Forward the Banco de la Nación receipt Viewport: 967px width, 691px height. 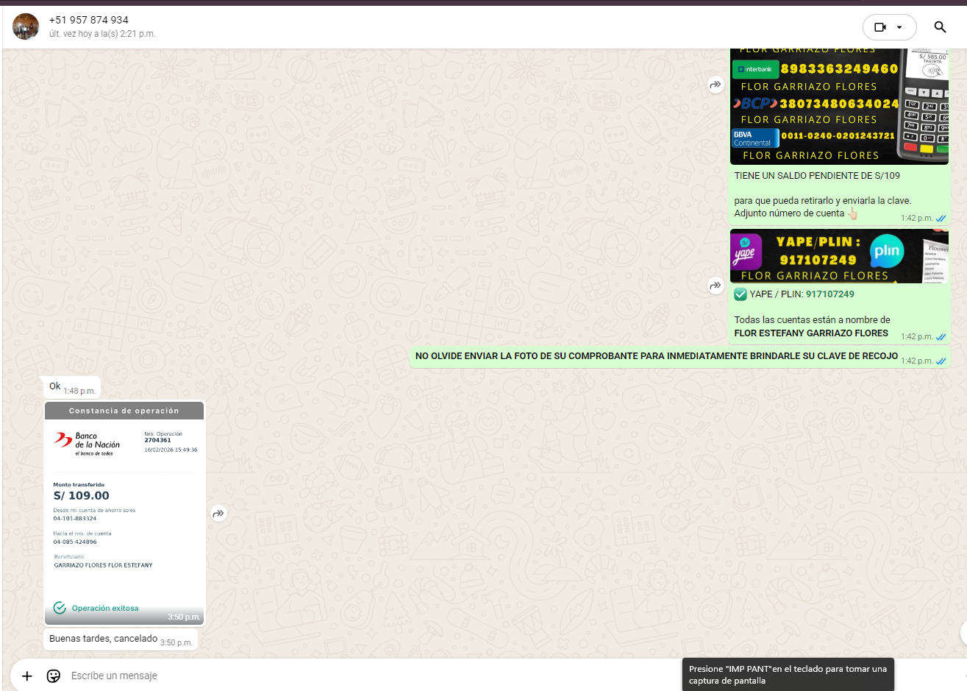point(218,514)
